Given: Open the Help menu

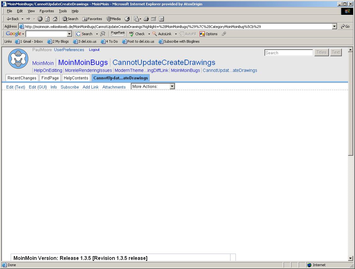Looking at the screenshot, I should click(x=75, y=11).
